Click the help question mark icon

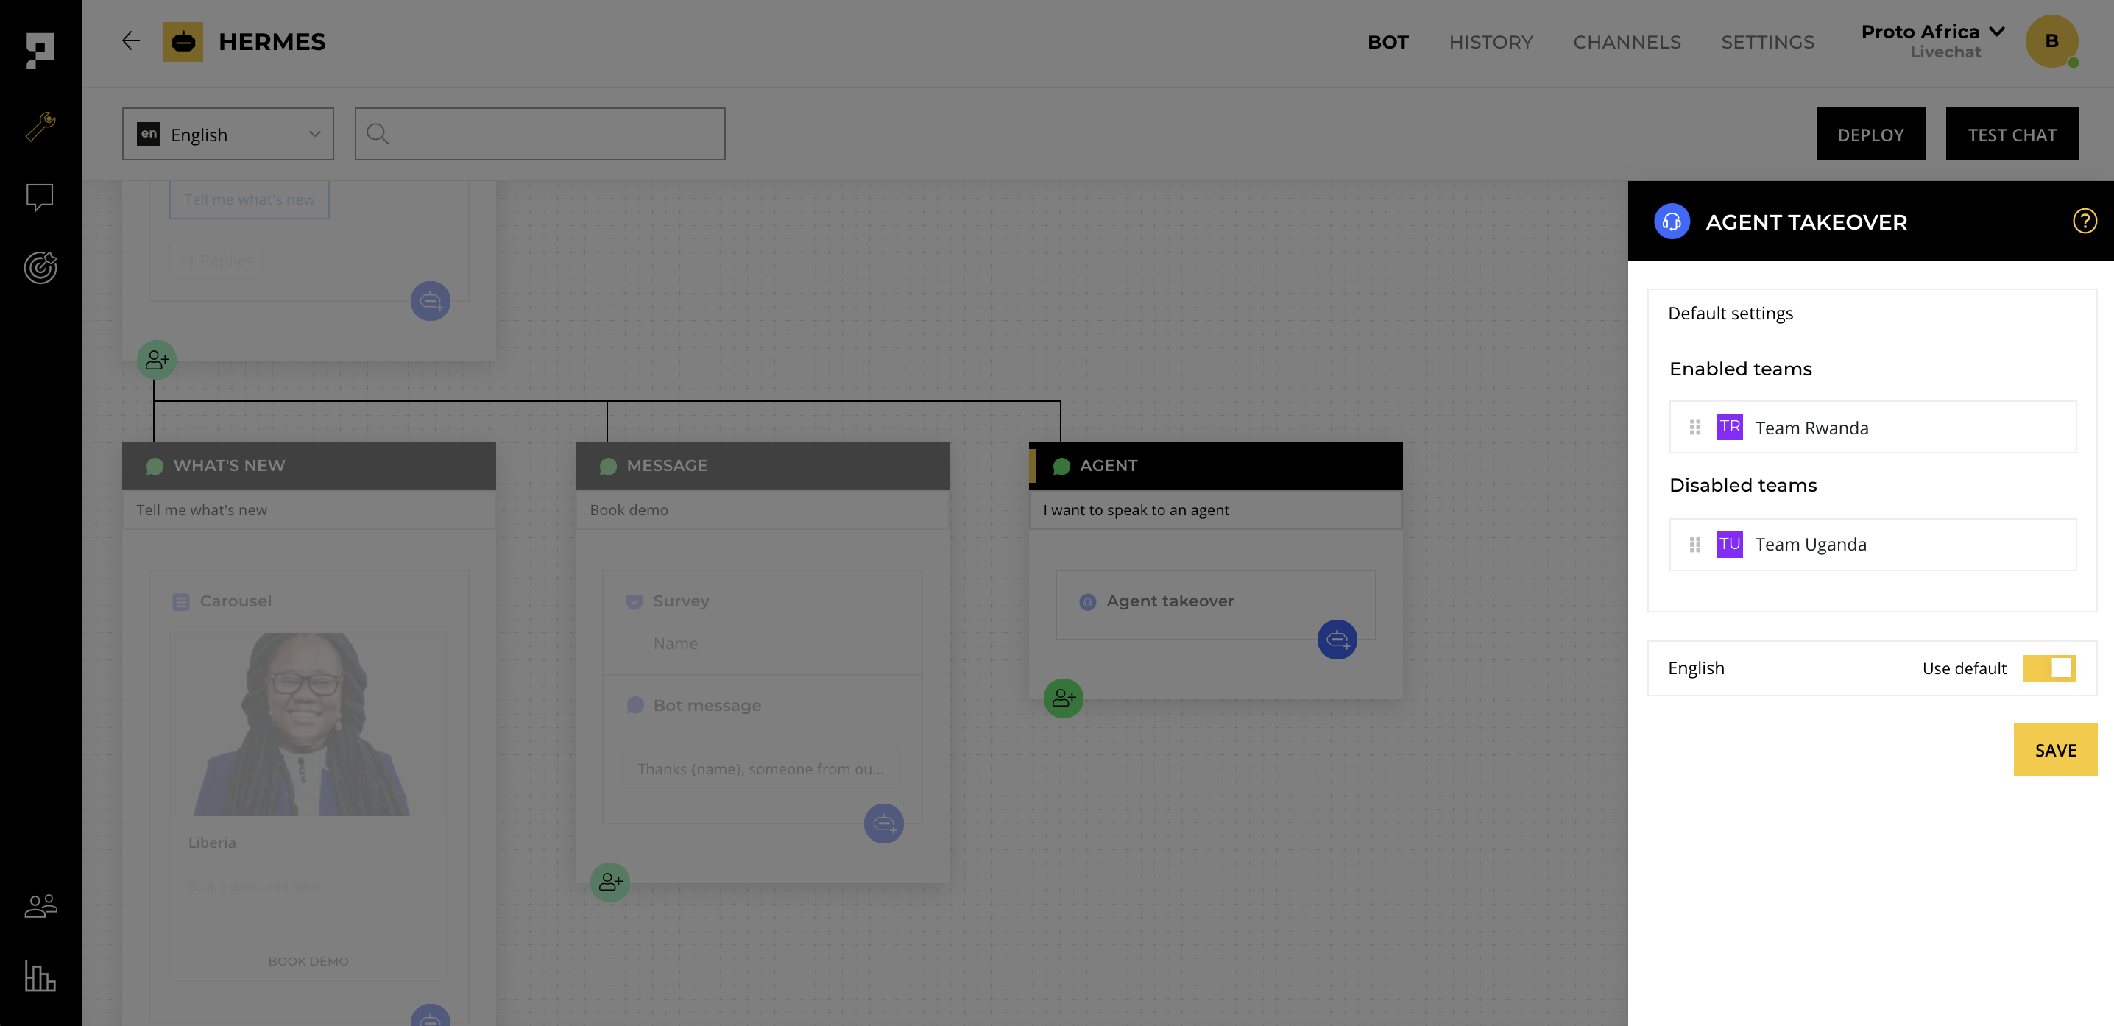(2084, 222)
